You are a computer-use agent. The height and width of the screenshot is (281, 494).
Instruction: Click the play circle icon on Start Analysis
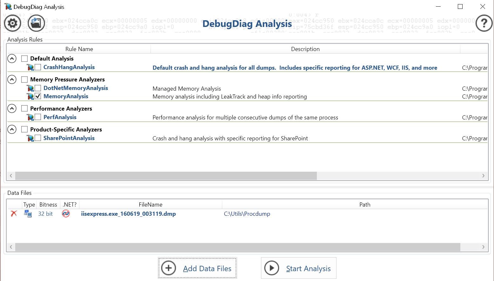tap(272, 268)
